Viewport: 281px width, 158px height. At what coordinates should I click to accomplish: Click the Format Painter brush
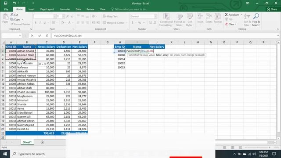pos(20,24)
